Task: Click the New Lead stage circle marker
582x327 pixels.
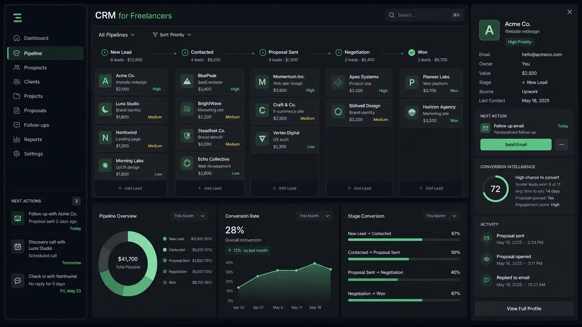Action: (104, 52)
